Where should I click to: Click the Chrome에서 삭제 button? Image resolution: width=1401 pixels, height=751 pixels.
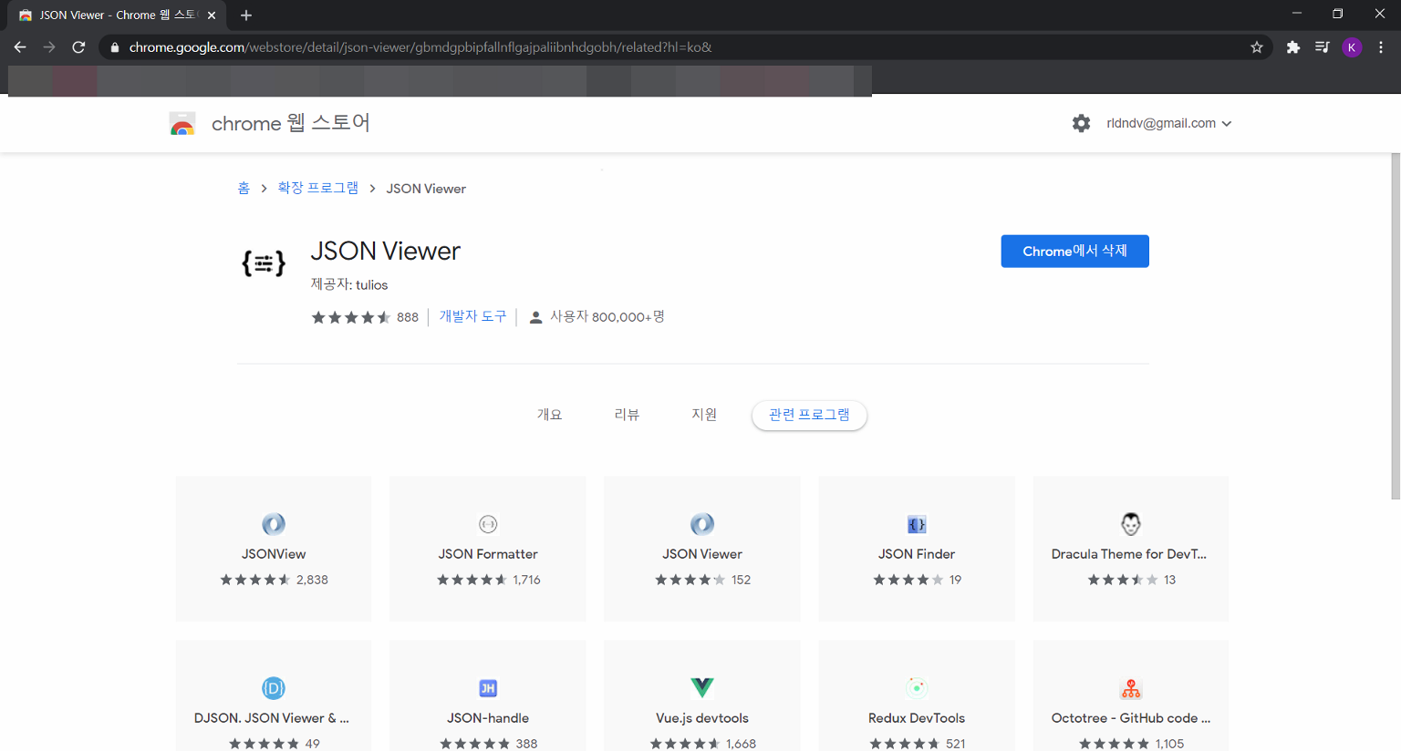coord(1074,252)
